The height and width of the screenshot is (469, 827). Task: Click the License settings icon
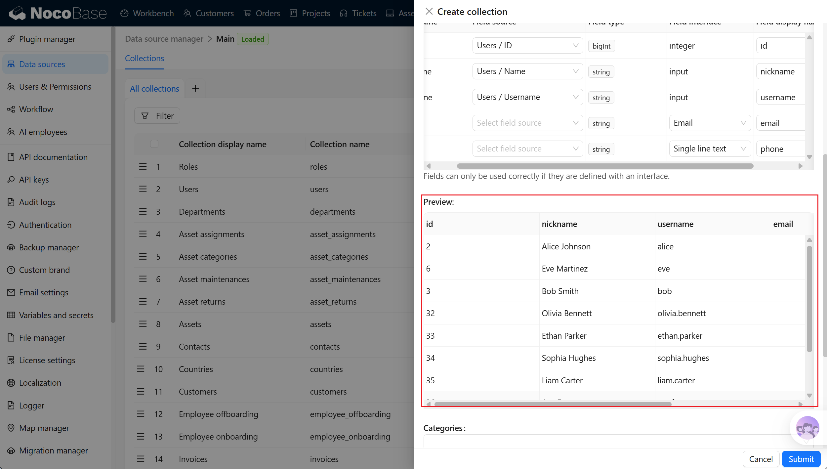11,360
